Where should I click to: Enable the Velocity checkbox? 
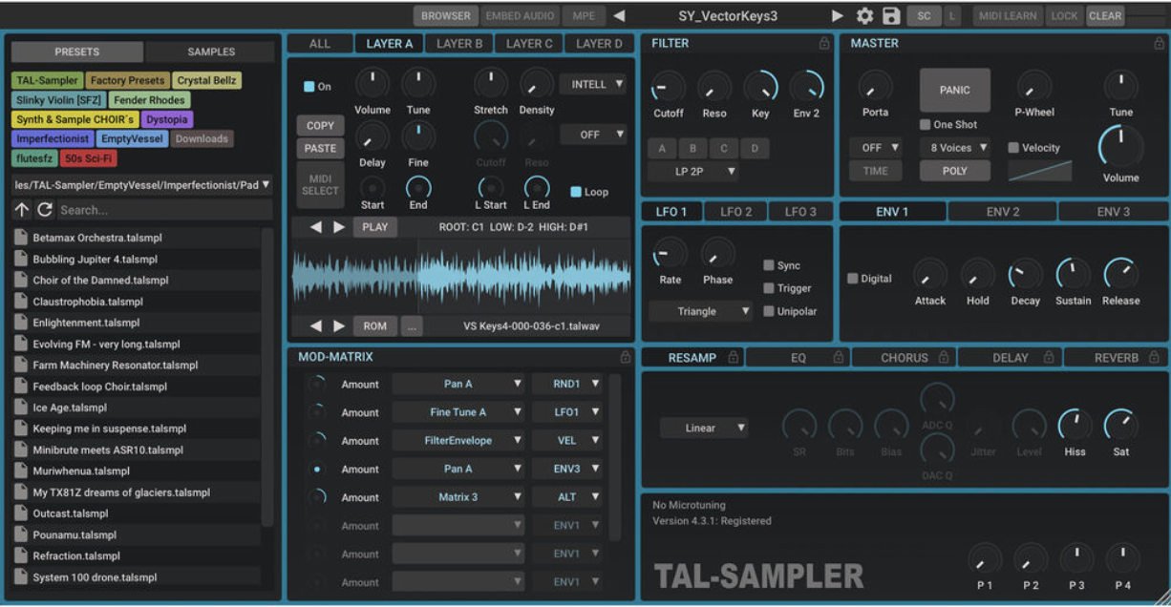(1013, 148)
